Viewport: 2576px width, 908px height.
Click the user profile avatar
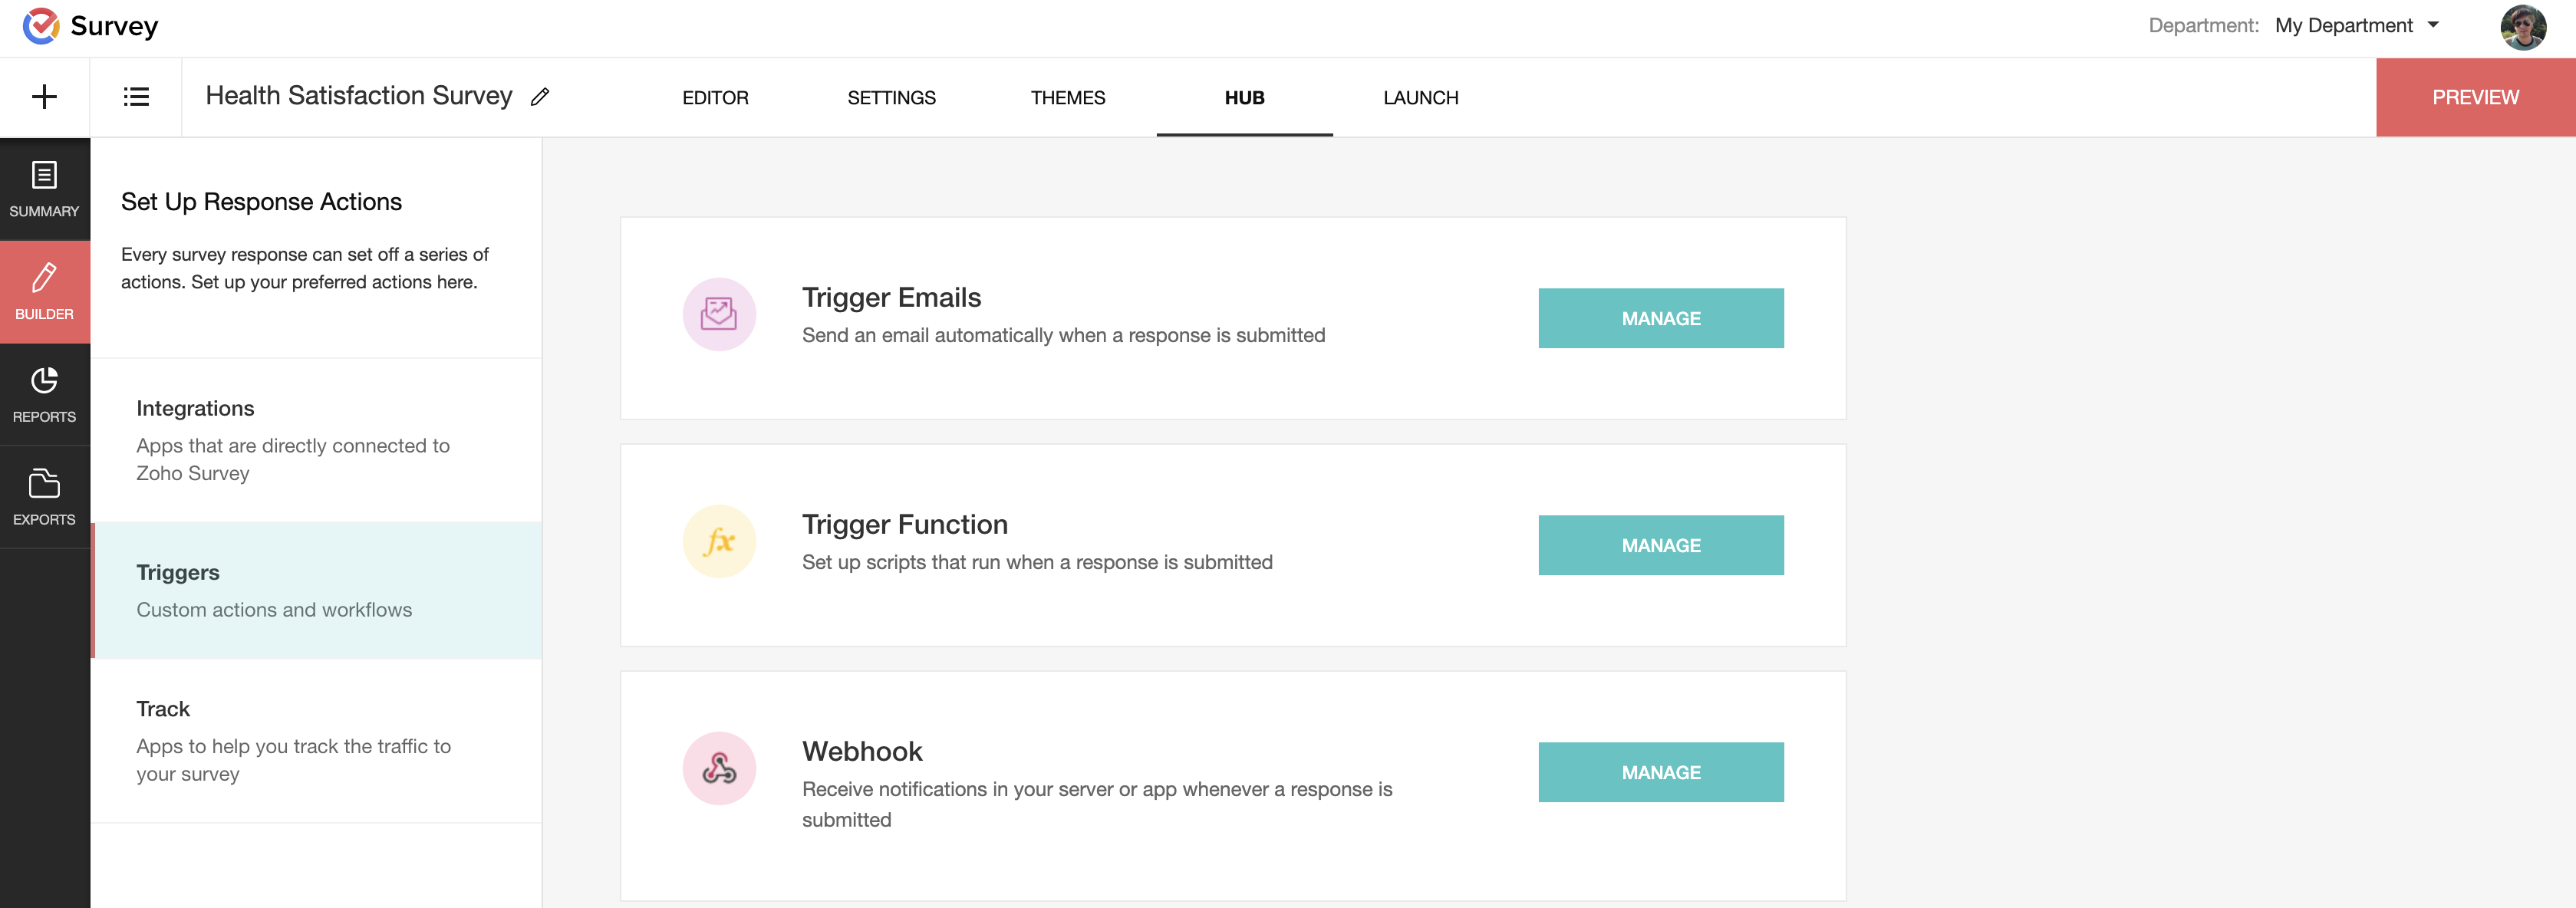pyautogui.click(x=2523, y=27)
